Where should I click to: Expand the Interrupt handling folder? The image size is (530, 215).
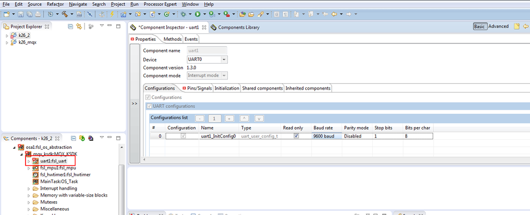29,189
